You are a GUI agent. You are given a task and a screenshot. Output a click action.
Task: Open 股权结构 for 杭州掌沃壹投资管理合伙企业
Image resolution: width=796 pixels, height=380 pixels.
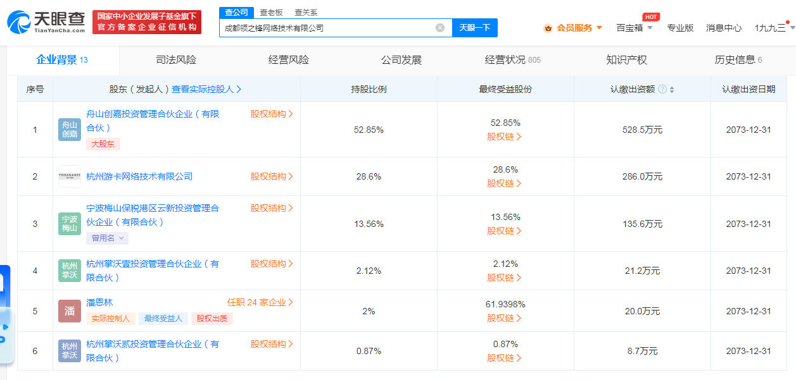[x=272, y=264]
